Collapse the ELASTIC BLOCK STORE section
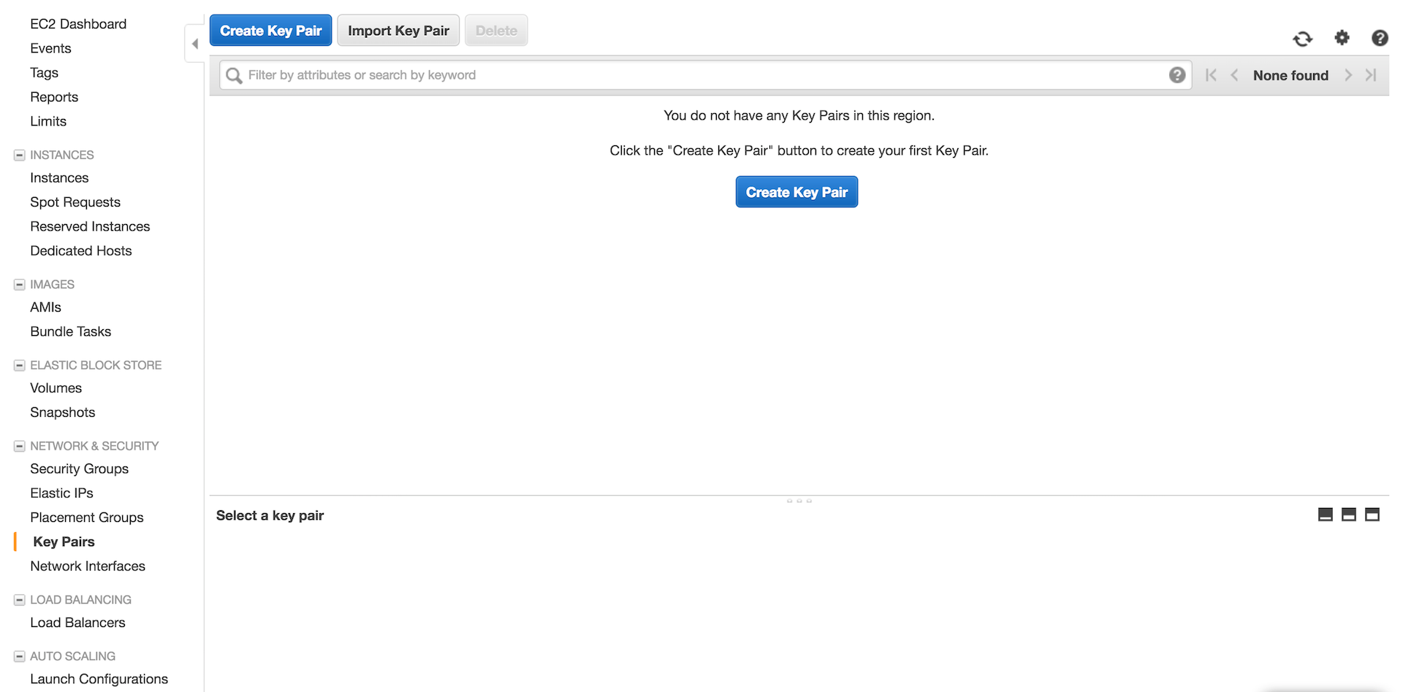Image resolution: width=1403 pixels, height=692 pixels. [x=20, y=366]
